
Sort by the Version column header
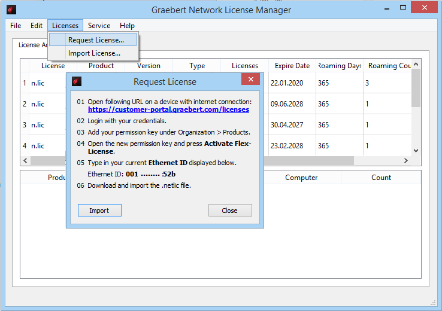tap(149, 66)
